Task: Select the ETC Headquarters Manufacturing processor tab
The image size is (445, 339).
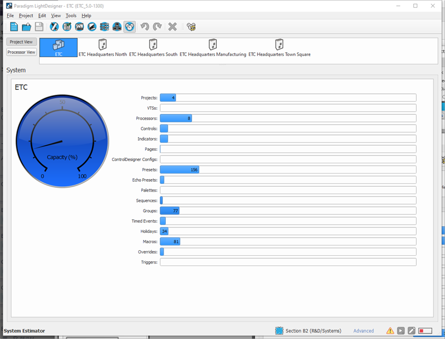Action: coord(212,48)
